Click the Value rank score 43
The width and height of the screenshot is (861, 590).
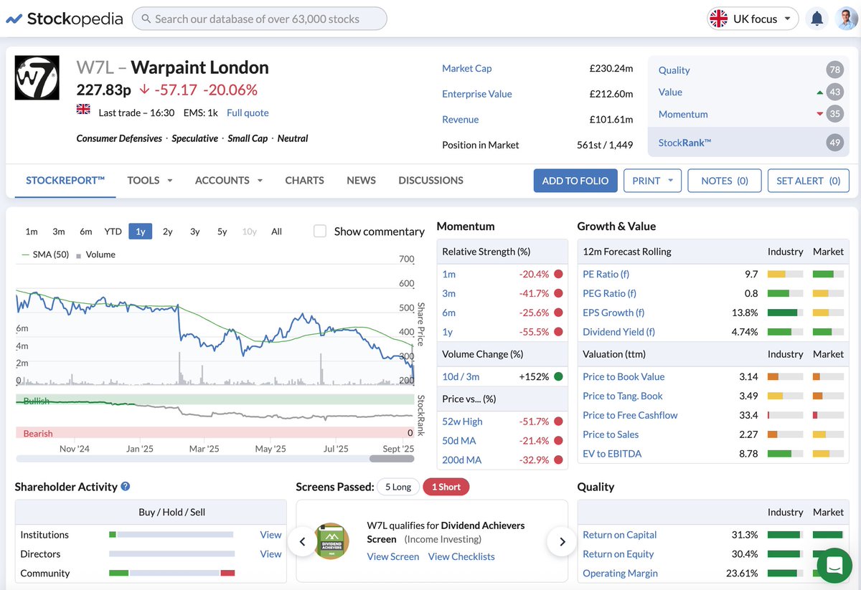coord(834,92)
